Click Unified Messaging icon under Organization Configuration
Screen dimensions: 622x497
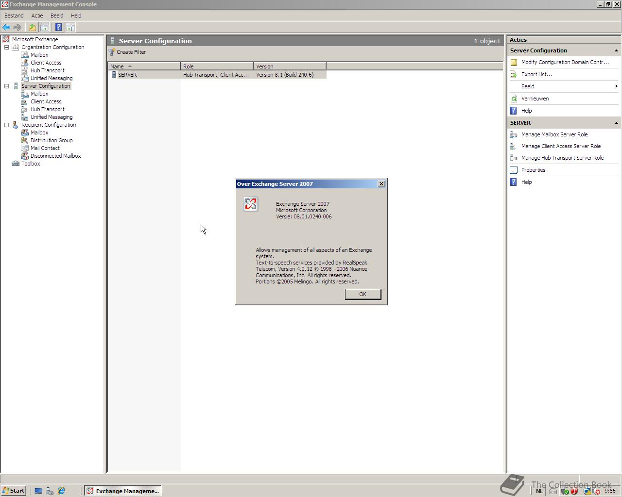25,78
